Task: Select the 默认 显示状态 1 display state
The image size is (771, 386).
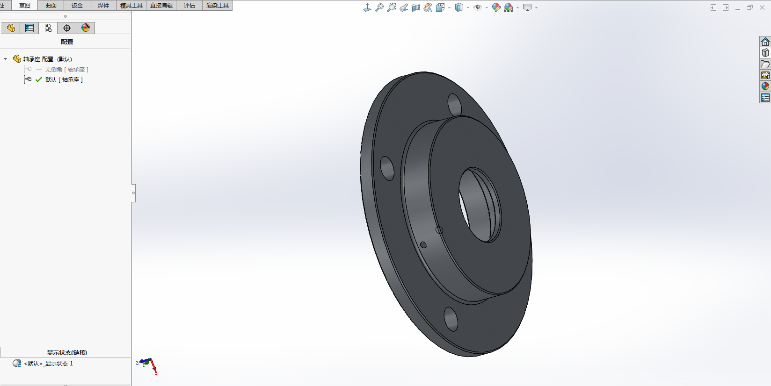Action: click(x=49, y=364)
